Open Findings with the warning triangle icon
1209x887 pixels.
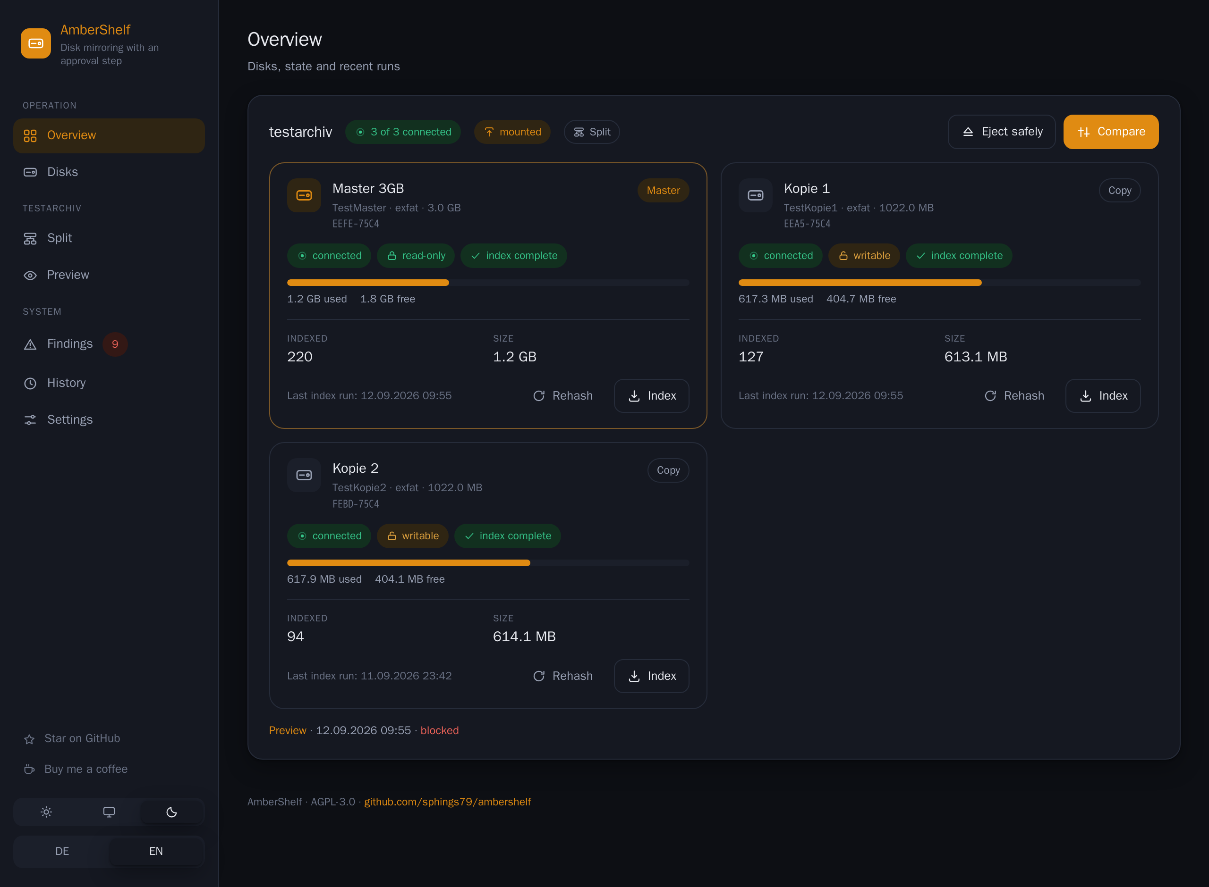pos(30,344)
